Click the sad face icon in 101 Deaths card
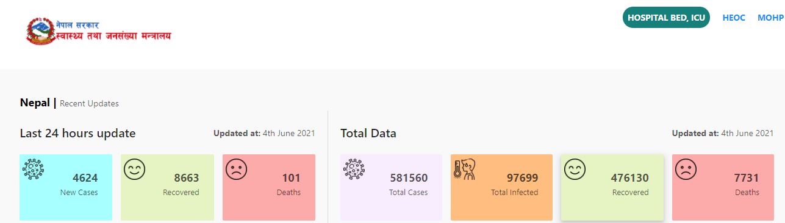The image size is (785, 223). [236, 168]
